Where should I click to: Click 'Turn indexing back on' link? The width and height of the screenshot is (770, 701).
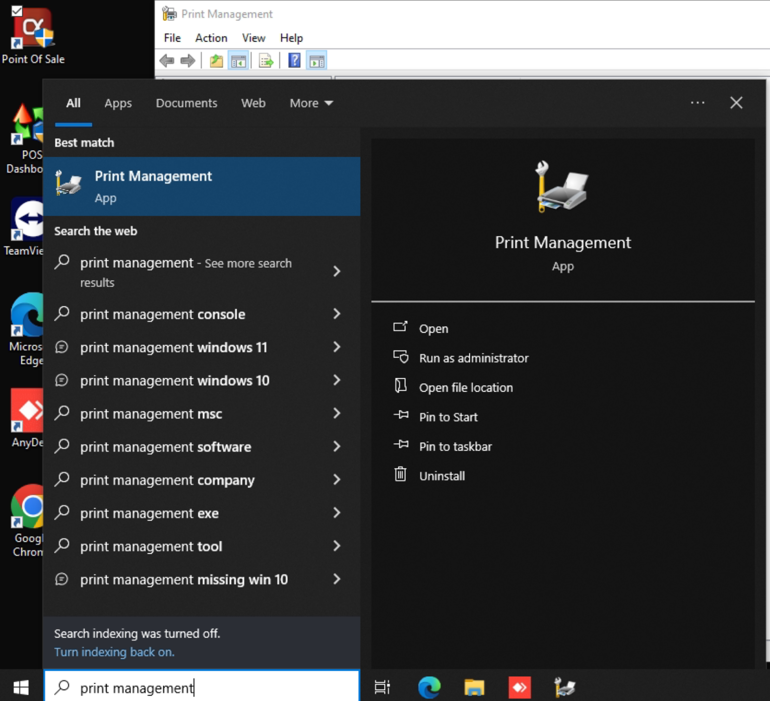point(114,652)
